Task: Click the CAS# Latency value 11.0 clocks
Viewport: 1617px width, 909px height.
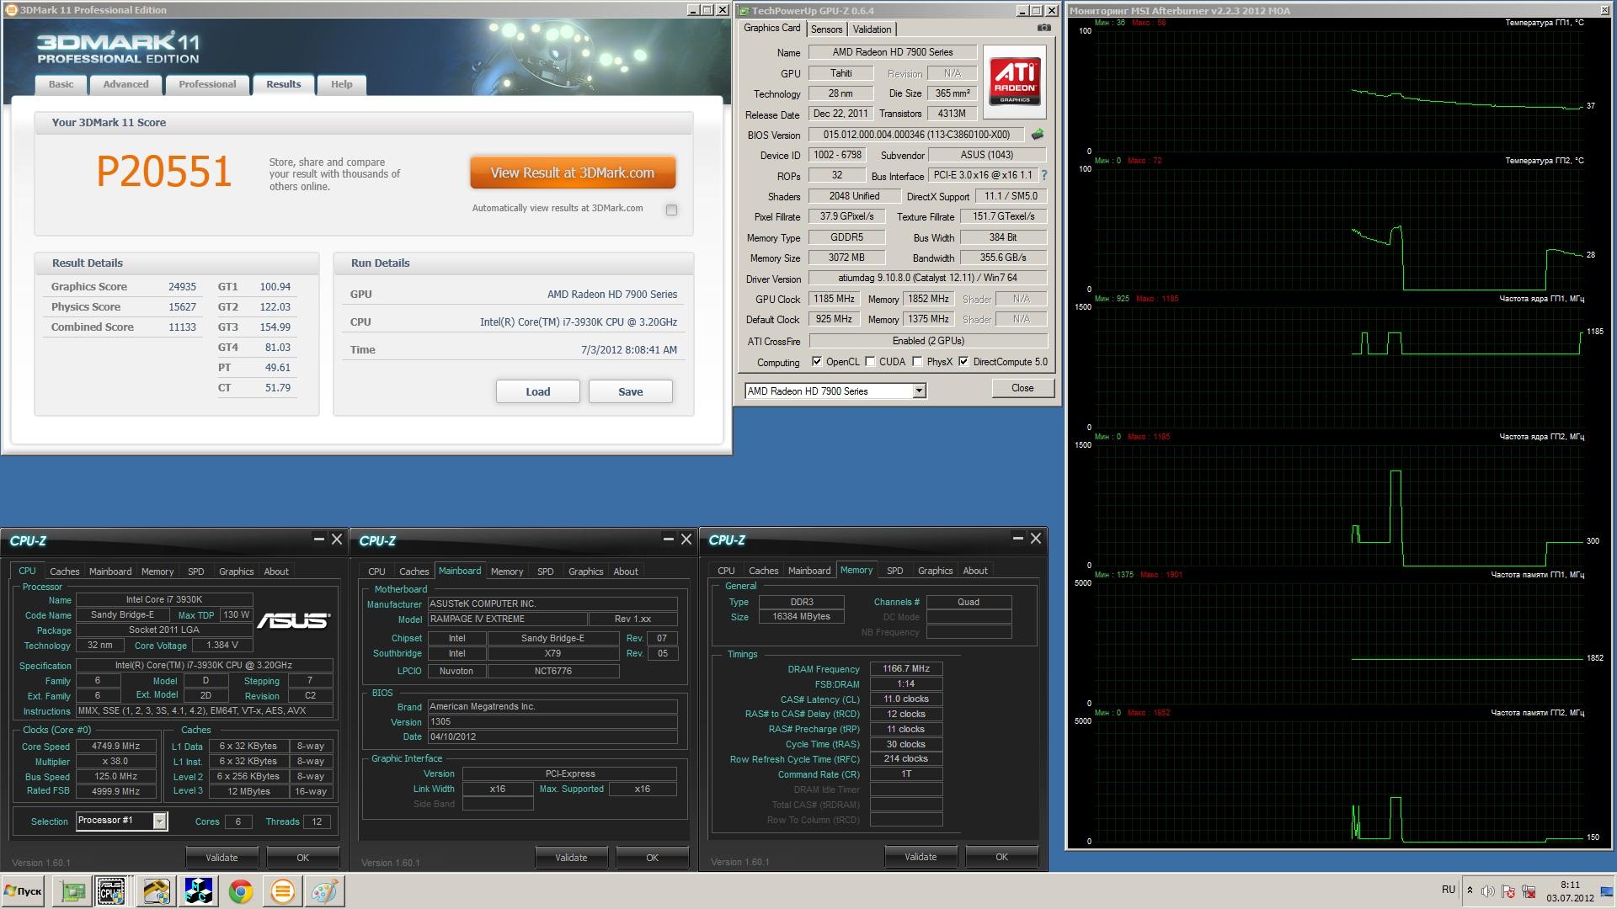Action: pyautogui.click(x=906, y=699)
